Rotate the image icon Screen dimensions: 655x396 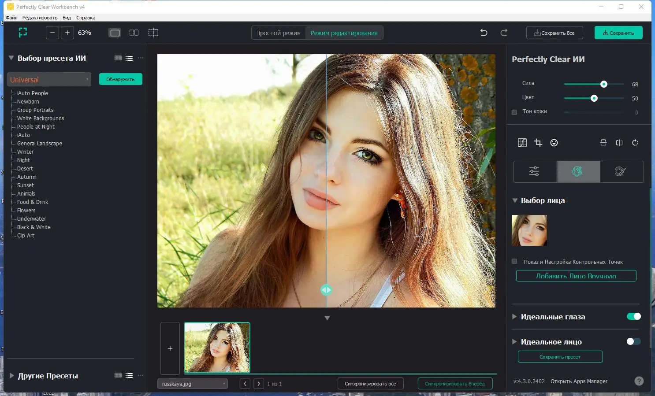pos(635,143)
